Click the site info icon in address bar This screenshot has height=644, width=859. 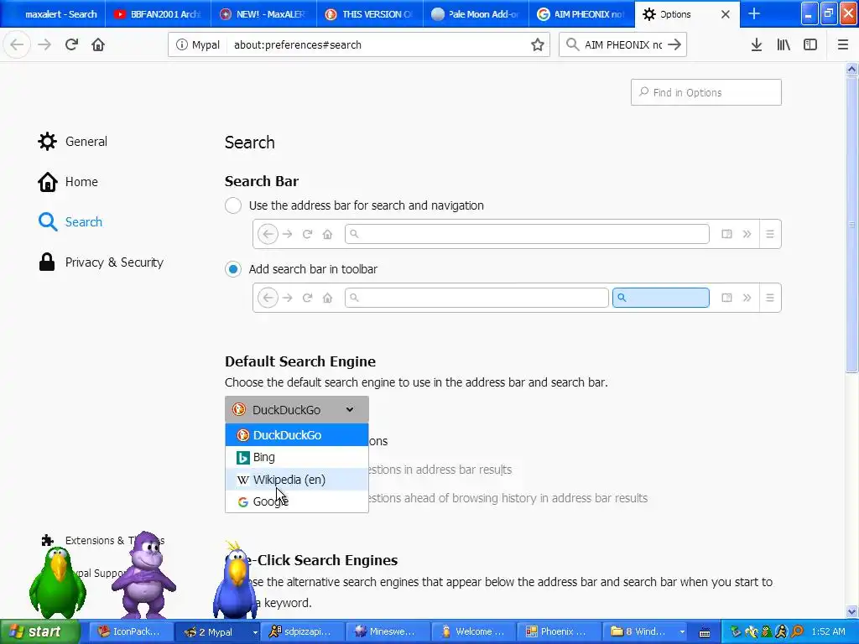[181, 45]
